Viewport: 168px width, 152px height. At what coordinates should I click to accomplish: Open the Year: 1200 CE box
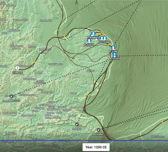tap(96, 147)
